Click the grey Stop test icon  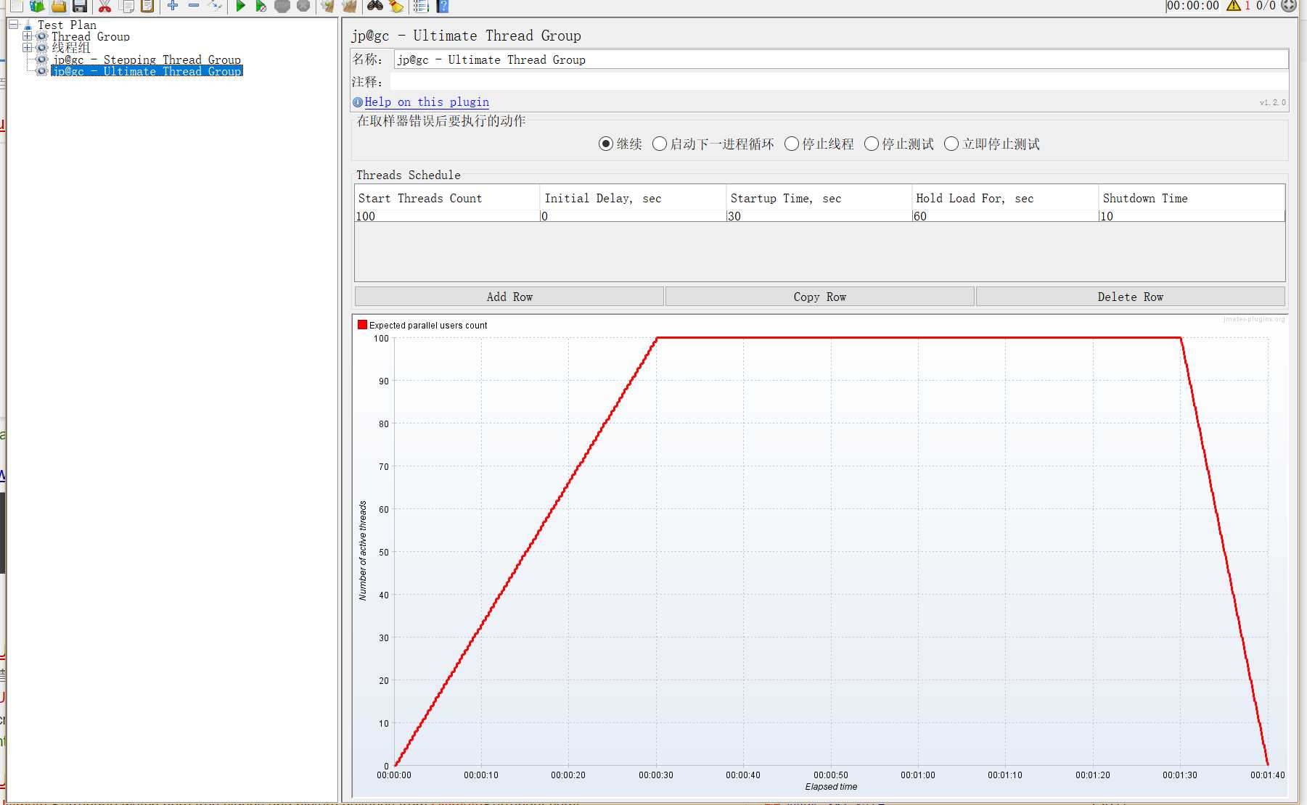tap(282, 6)
